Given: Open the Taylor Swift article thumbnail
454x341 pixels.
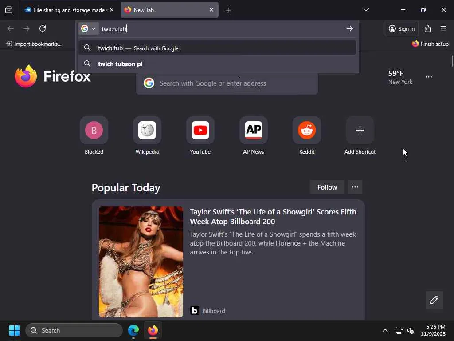Looking at the screenshot, I should (141, 262).
